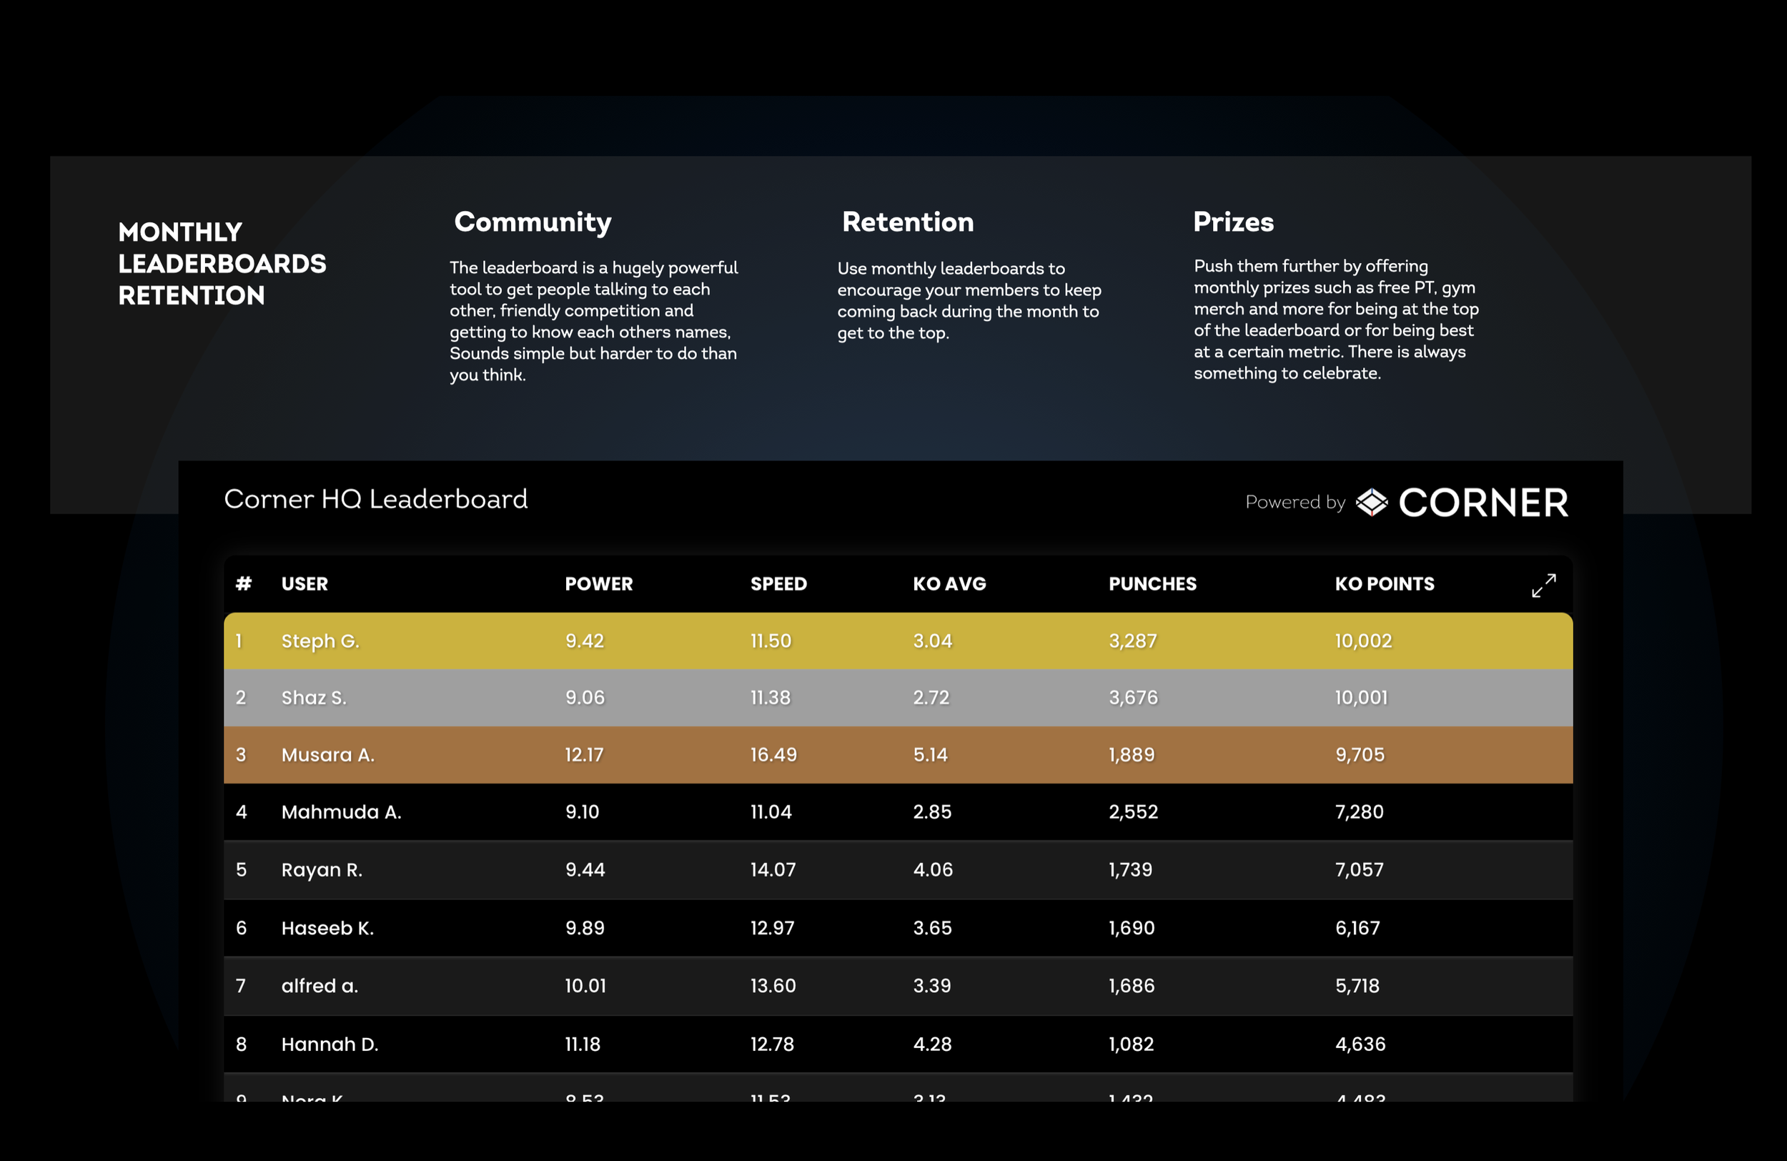This screenshot has width=1787, height=1161.
Task: Click punches value 1,082
Action: 1132,1044
